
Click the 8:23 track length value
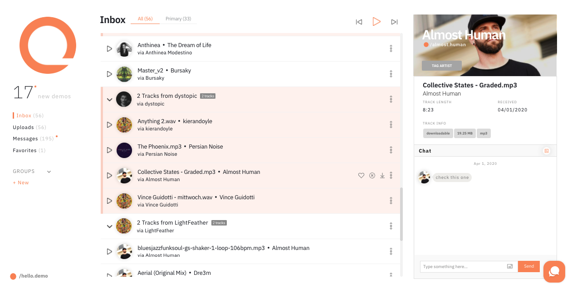click(x=429, y=110)
